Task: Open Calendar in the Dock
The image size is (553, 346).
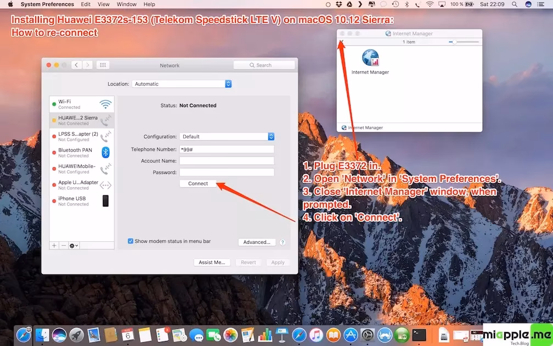Action: (x=127, y=334)
